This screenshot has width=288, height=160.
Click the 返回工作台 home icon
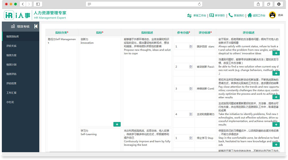coord(250,15)
